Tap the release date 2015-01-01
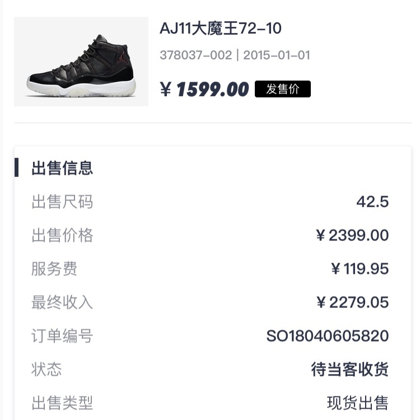420x420 pixels. click(277, 55)
